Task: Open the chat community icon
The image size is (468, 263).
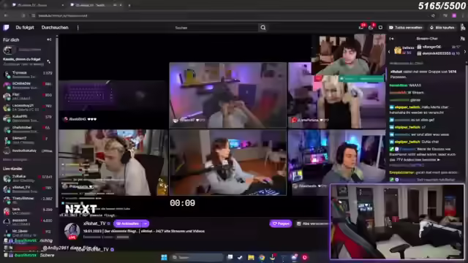Action: [x=462, y=39]
